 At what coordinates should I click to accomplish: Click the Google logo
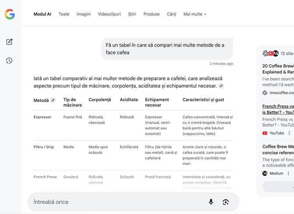[x=10, y=14]
